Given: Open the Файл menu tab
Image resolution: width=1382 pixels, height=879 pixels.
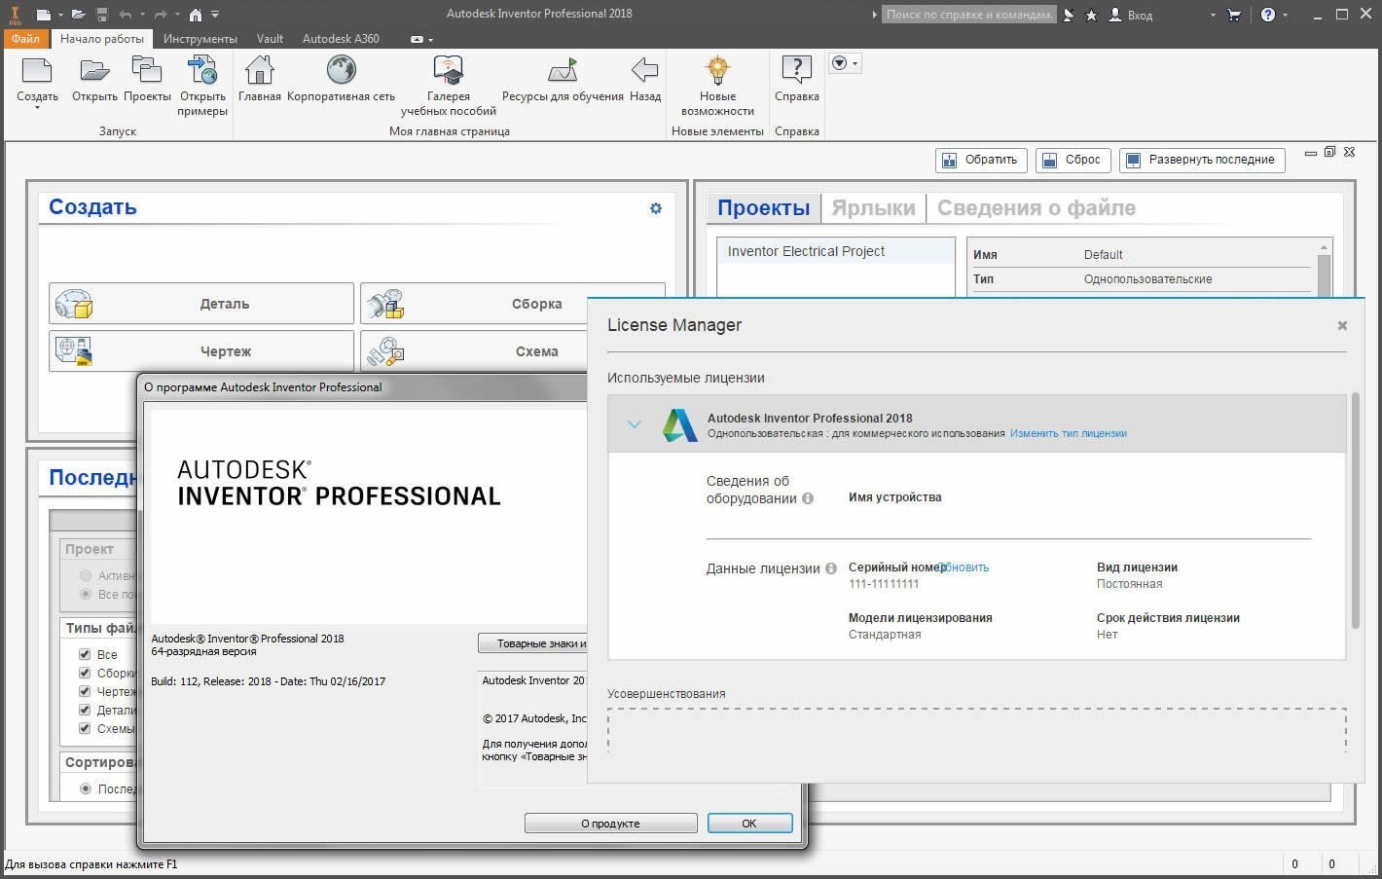Looking at the screenshot, I should click(26, 39).
